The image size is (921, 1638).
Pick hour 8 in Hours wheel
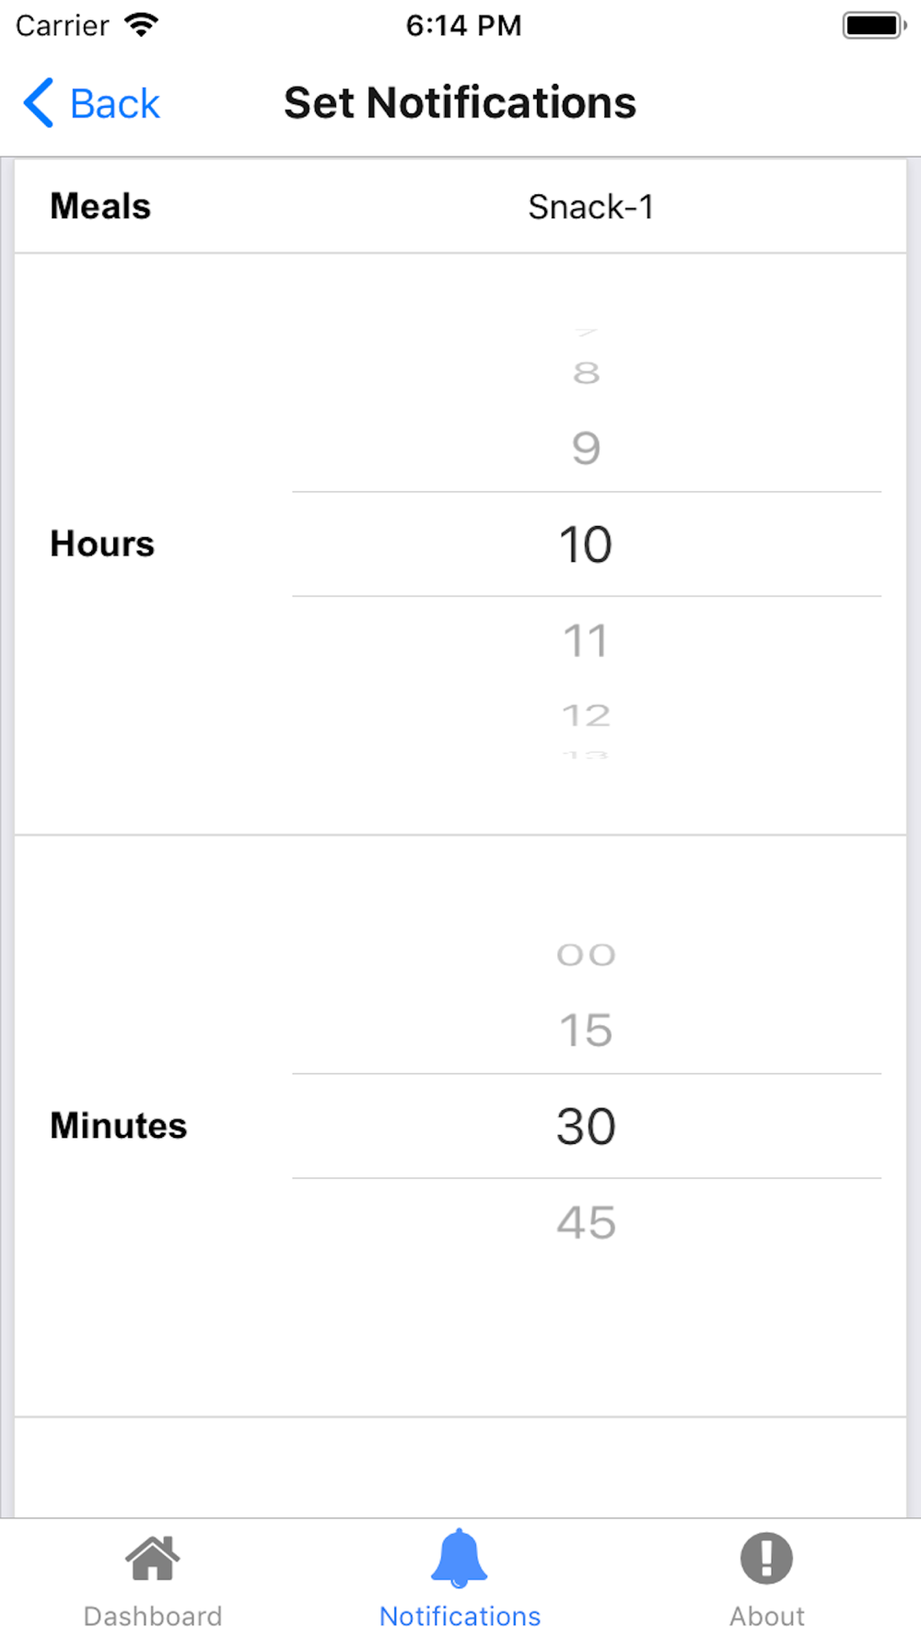586,373
